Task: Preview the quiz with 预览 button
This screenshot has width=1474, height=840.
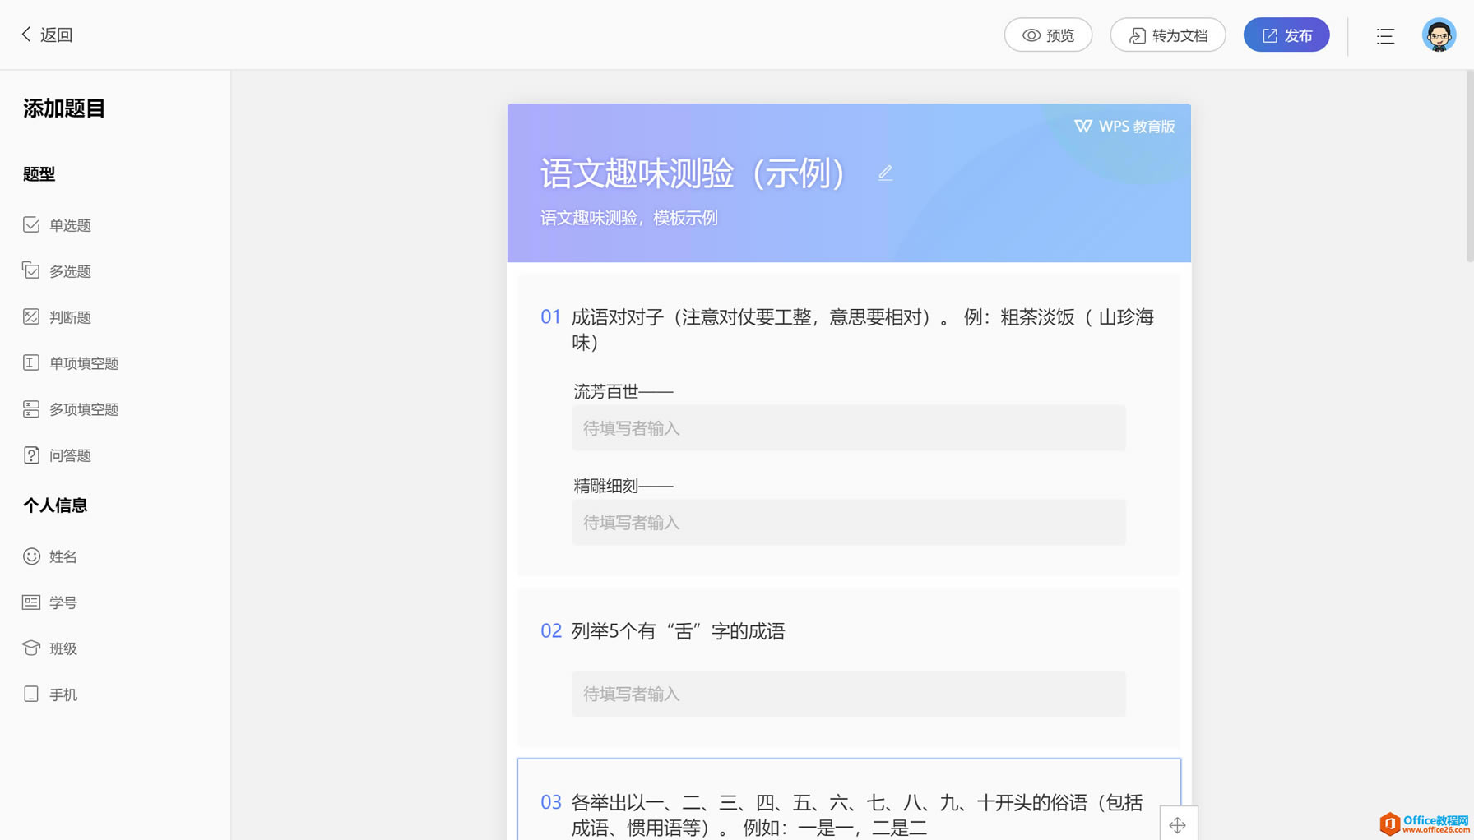Action: pos(1048,35)
